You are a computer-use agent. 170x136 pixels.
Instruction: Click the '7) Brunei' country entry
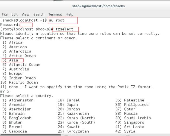12,127
